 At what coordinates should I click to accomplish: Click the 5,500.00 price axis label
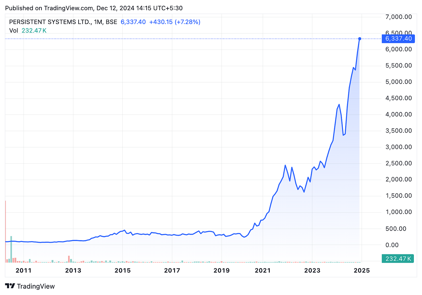(x=399, y=66)
